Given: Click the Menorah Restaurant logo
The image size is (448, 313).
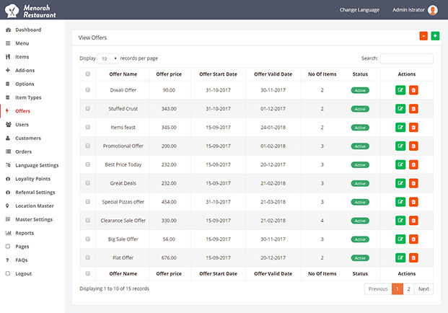Looking at the screenshot, I should point(30,11).
